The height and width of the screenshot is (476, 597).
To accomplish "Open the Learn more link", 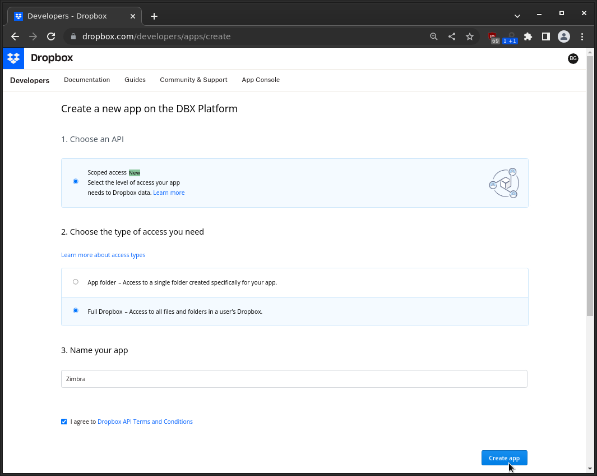I will point(169,193).
